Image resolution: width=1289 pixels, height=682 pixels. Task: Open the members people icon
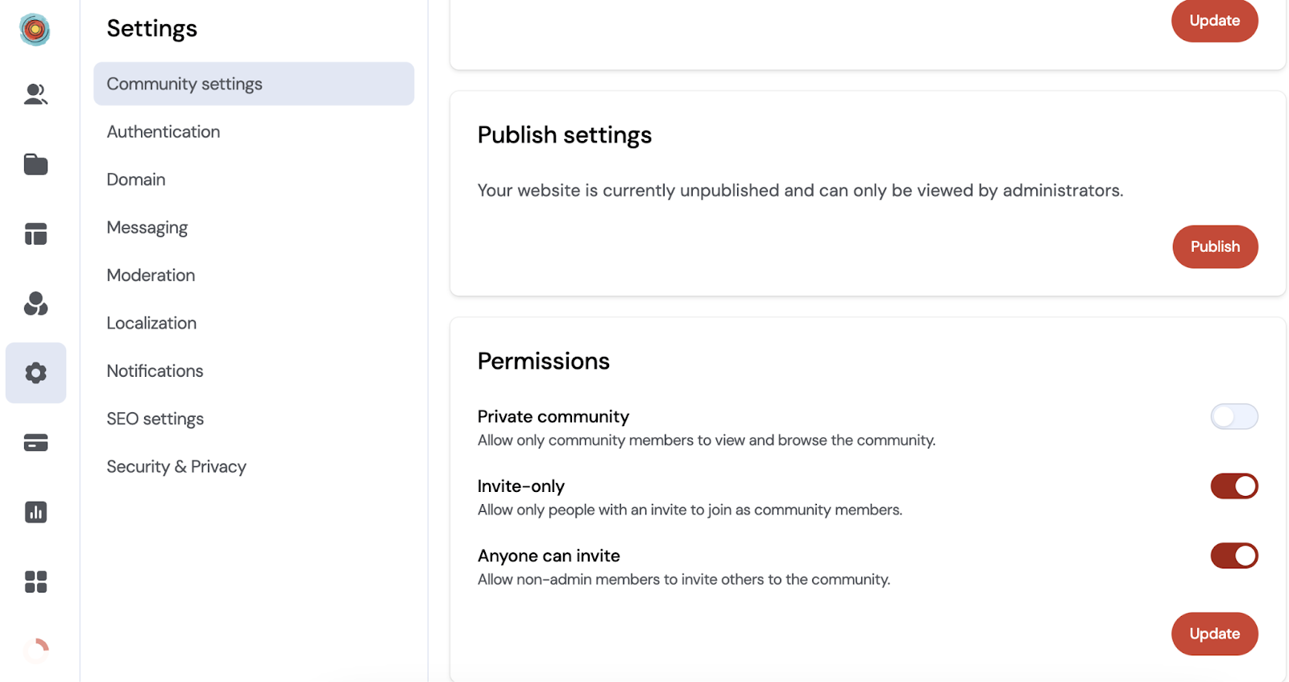[35, 94]
